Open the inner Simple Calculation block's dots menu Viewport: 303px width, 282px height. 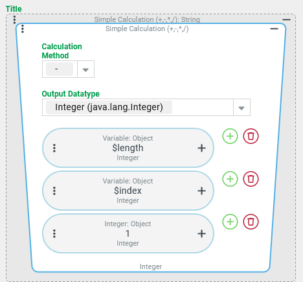23,29
